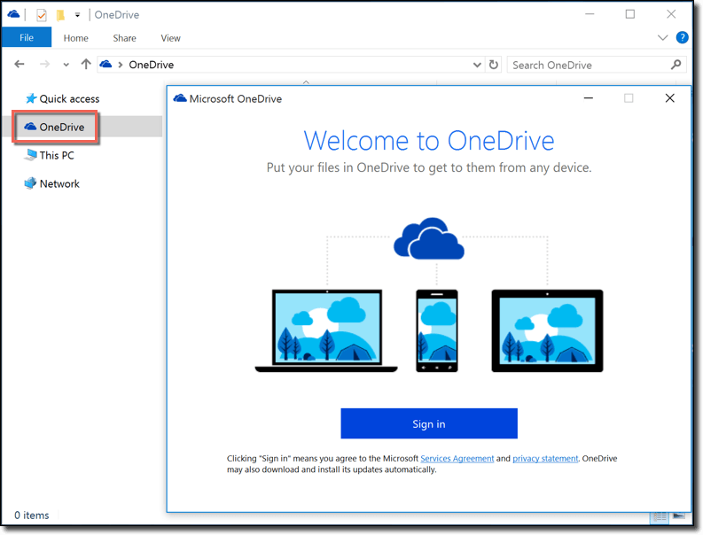Image resolution: width=703 pixels, height=535 pixels.
Task: Open the Help question mark icon
Action: pos(682,37)
